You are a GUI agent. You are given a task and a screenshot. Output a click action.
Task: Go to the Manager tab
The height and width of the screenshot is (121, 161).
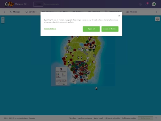tap(15, 12)
